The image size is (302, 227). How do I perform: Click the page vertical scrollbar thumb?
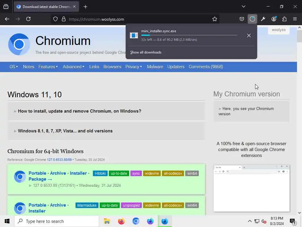tap(299, 36)
